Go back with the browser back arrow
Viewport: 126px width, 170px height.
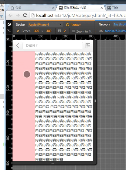point(10,15)
